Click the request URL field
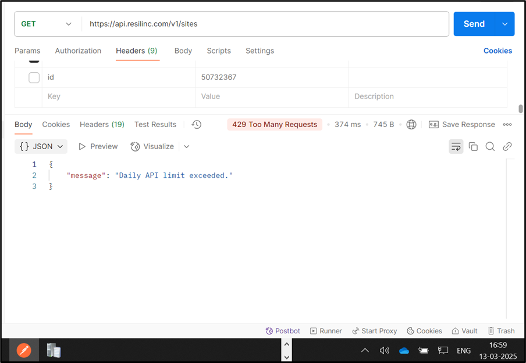526x363 pixels. click(x=265, y=24)
